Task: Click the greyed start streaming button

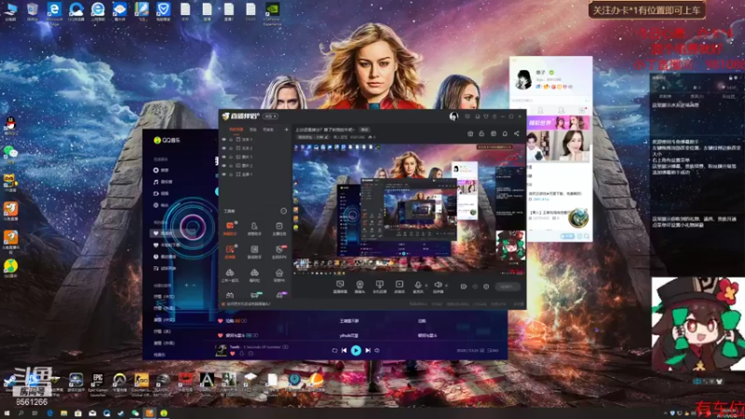Action: pyautogui.click(x=508, y=287)
